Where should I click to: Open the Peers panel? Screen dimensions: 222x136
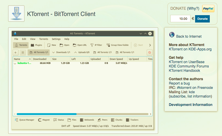[102, 120]
